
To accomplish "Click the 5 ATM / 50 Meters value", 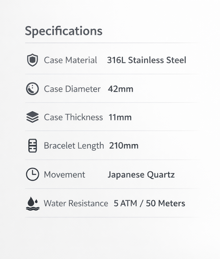I will 149,203.
